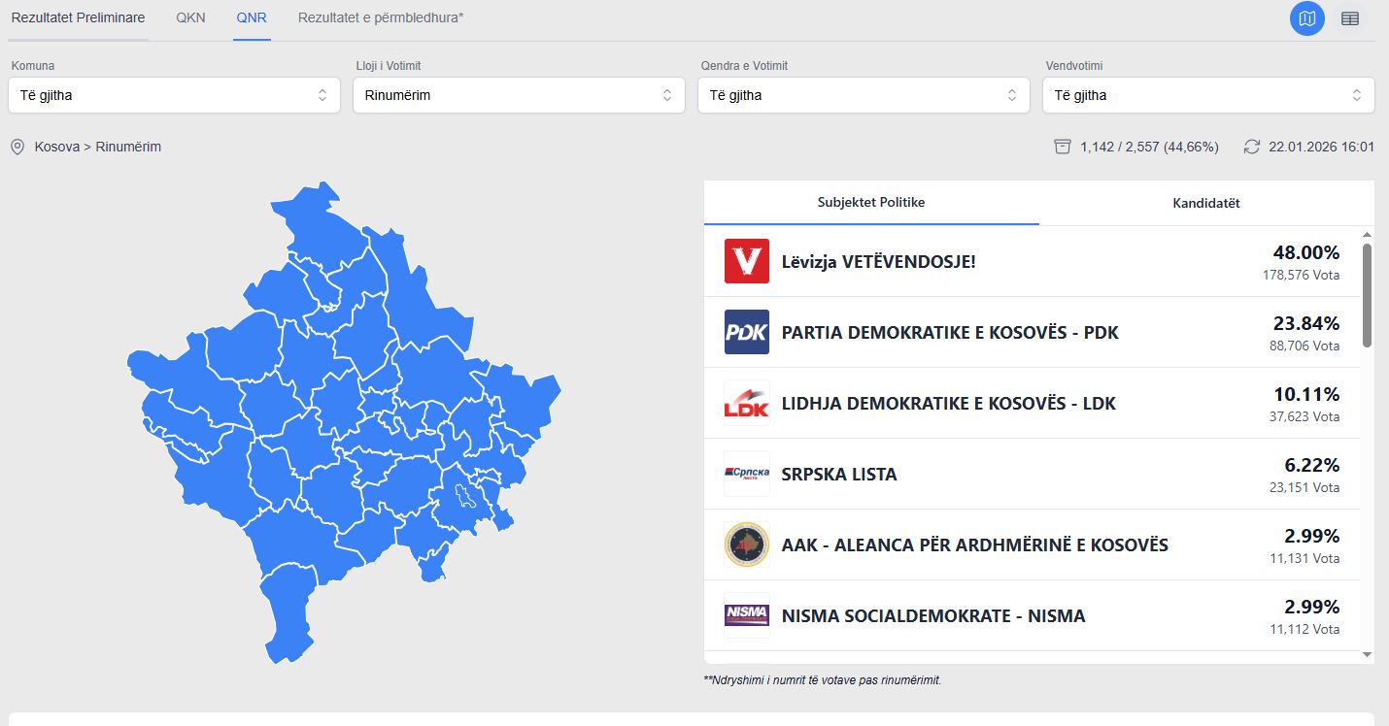Viewport: 1389px width, 726px height.
Task: Open the Lloji i Votimit dropdown
Action: pyautogui.click(x=519, y=95)
